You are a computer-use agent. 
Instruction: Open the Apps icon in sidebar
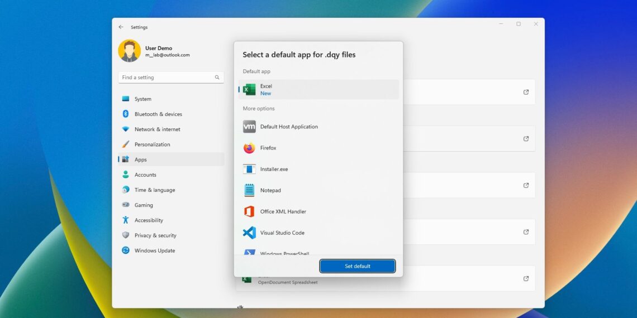pos(126,160)
